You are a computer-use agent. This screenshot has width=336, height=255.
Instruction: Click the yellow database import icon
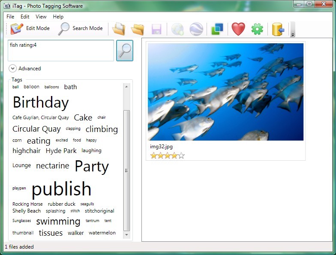pos(278,29)
